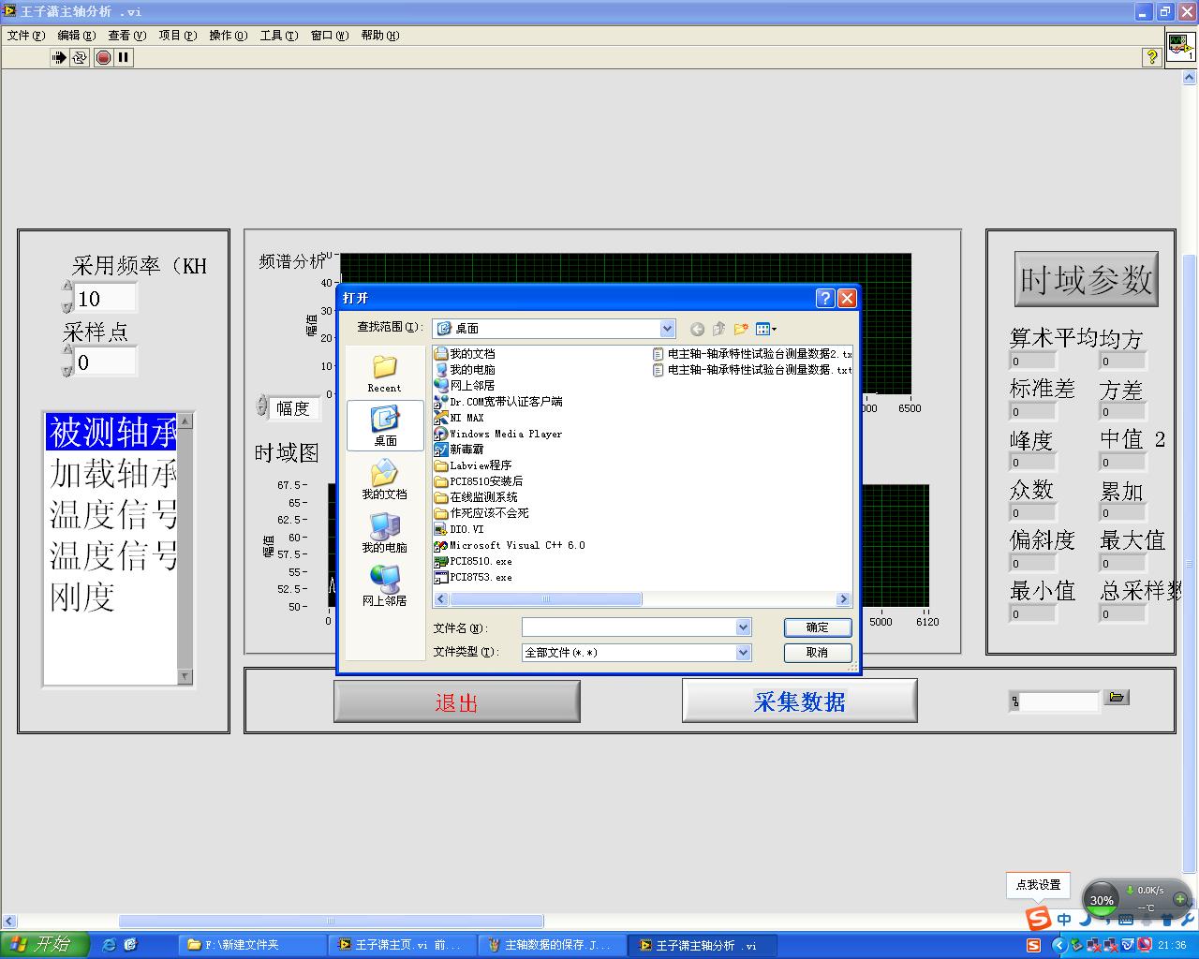This screenshot has width=1199, height=959.
Task: Select NI MAX shortcut in file list
Action: tap(459, 418)
